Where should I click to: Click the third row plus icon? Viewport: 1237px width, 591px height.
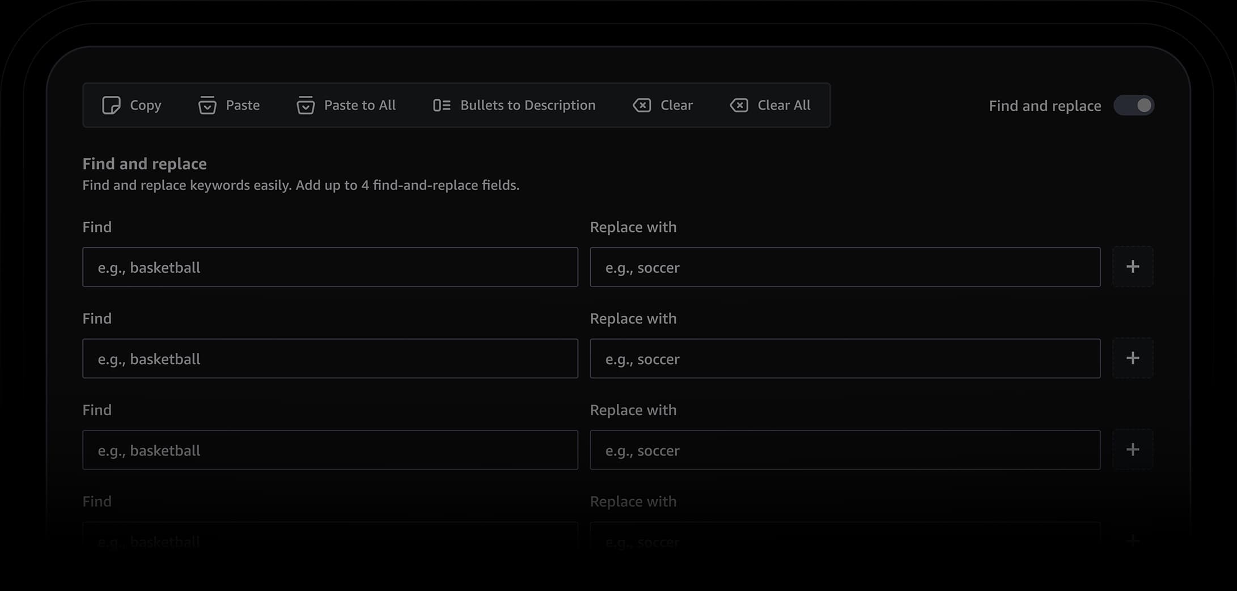coord(1133,449)
